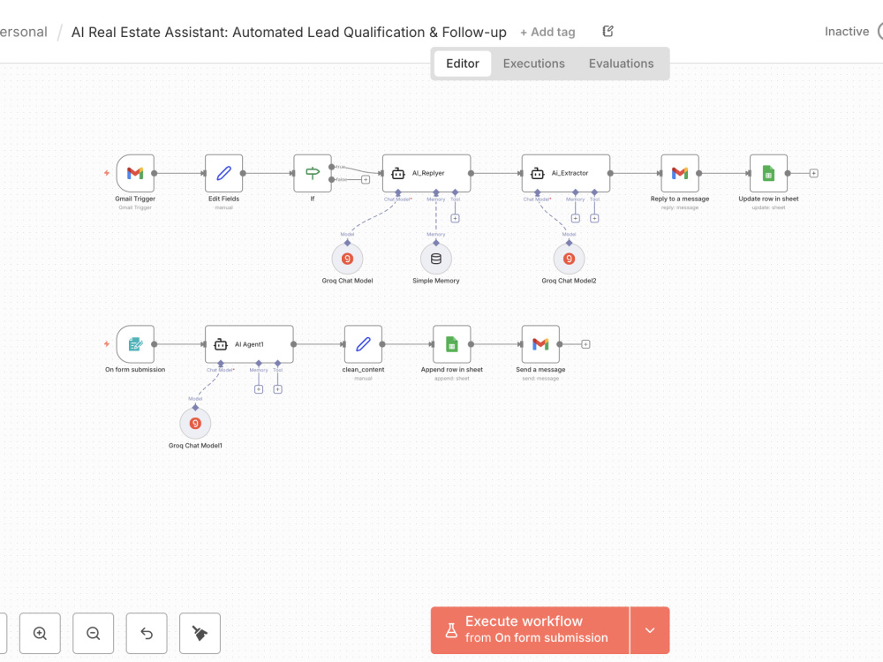
Task: Select the If condition node
Action: tap(313, 173)
